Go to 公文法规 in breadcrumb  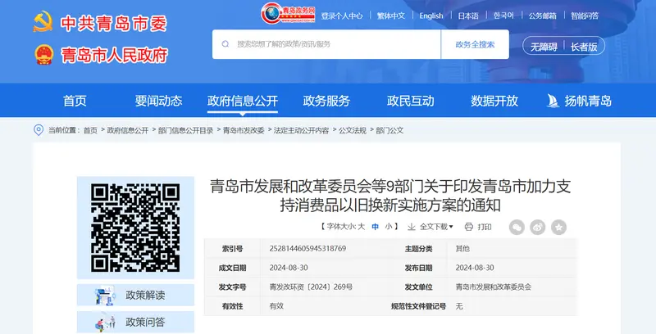[x=353, y=130]
